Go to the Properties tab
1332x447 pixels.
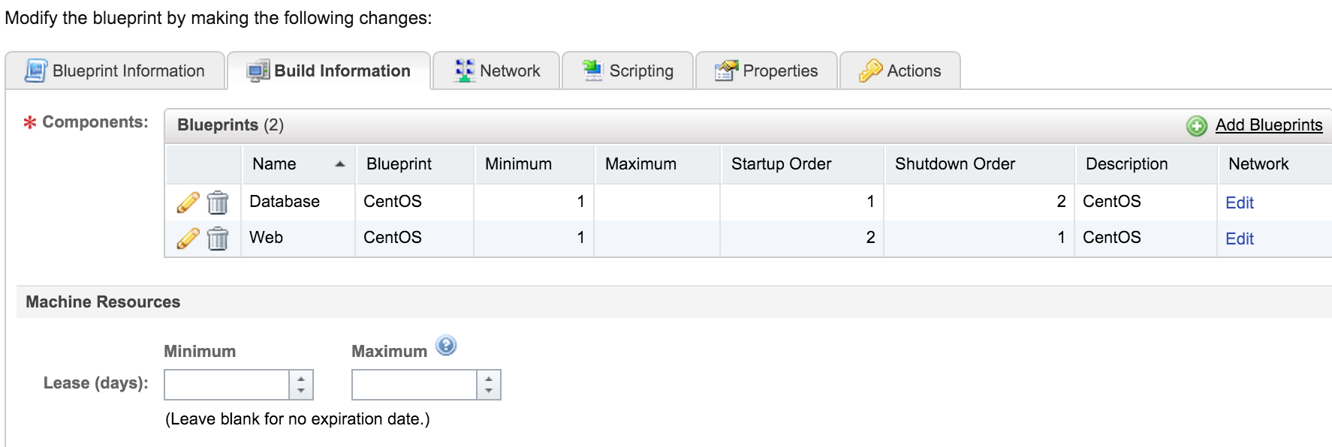tap(767, 70)
